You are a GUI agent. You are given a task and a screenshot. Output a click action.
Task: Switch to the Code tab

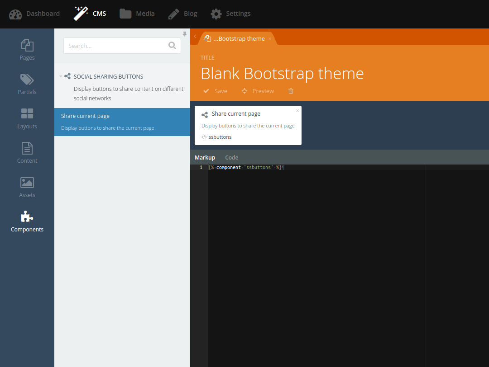(232, 157)
